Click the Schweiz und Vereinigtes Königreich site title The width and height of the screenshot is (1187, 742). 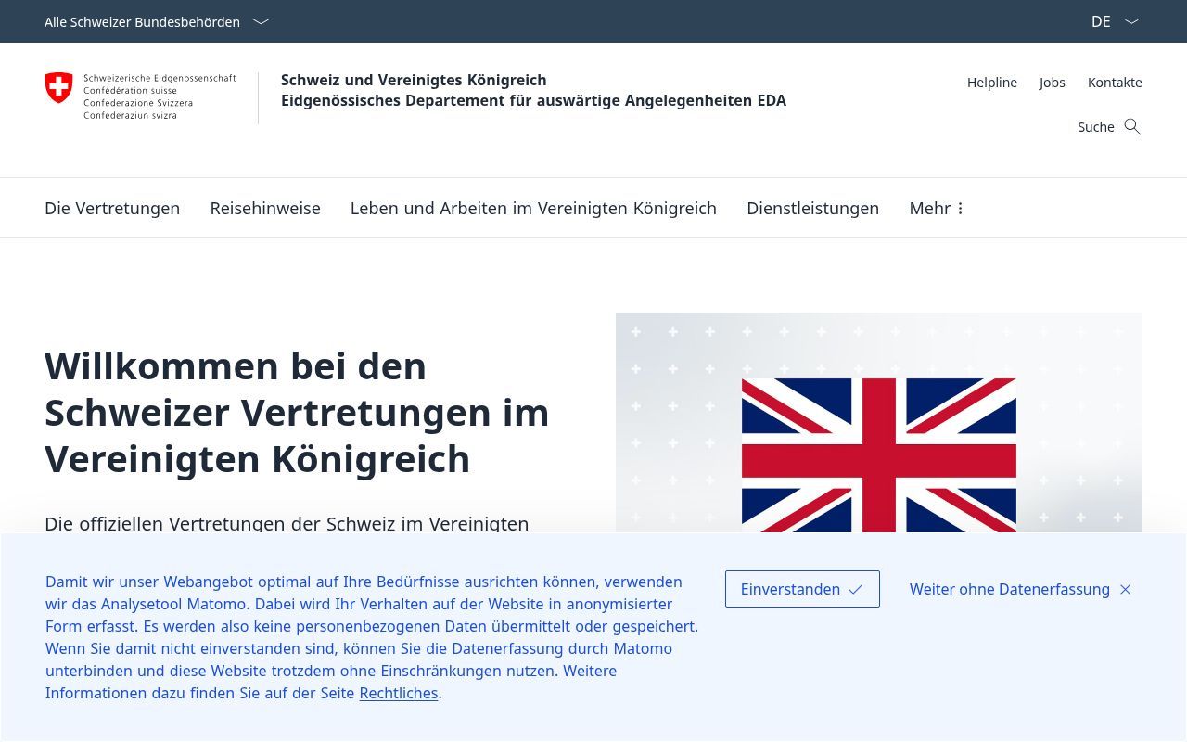[414, 80]
